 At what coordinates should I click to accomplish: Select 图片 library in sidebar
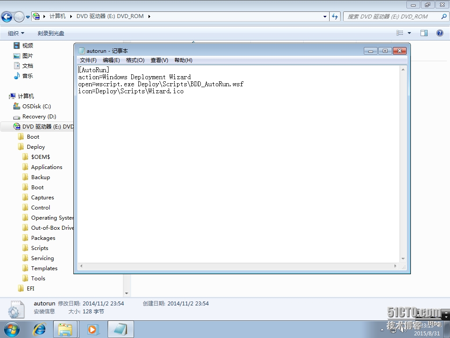23,56
